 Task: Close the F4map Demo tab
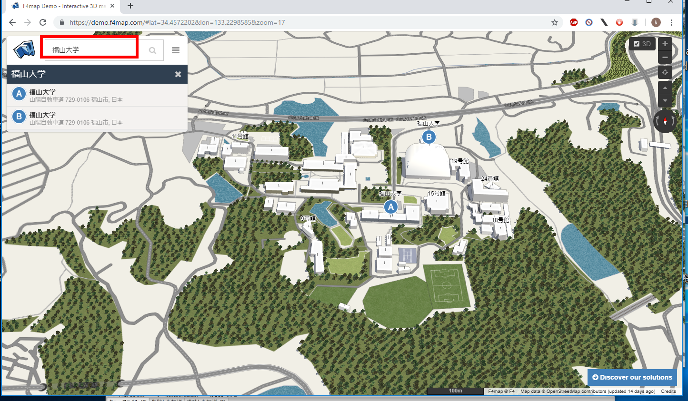(112, 6)
